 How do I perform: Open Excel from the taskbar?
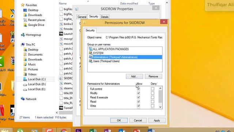tap(93, 131)
